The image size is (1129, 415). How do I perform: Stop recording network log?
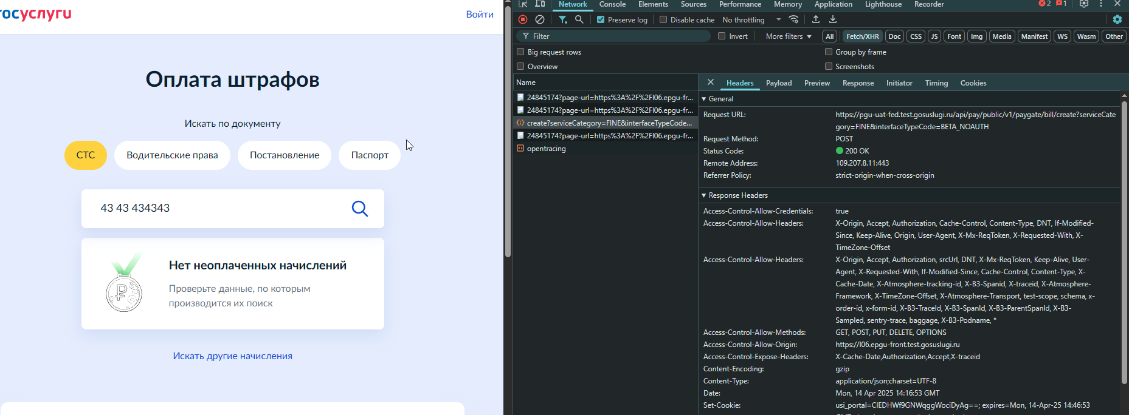(523, 19)
